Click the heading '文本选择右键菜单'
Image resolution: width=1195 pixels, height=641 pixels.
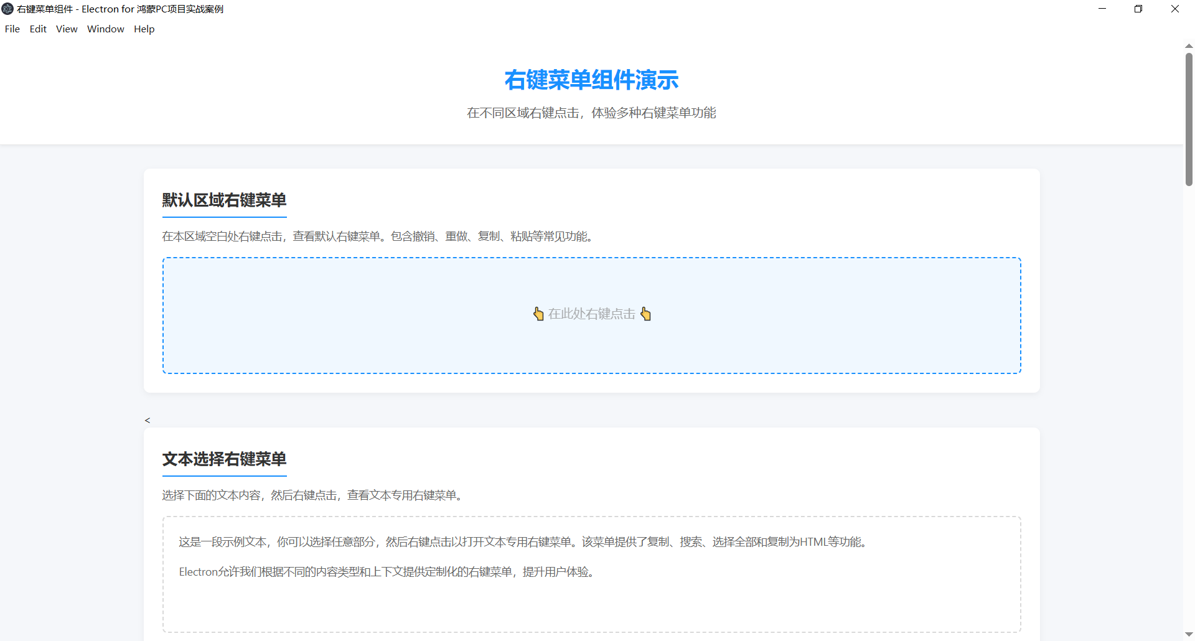pos(224,459)
